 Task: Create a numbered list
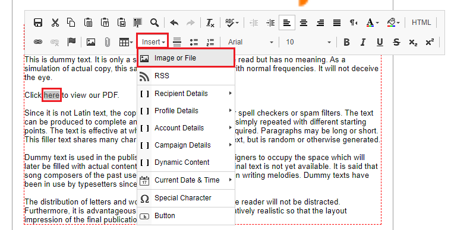pos(210,42)
